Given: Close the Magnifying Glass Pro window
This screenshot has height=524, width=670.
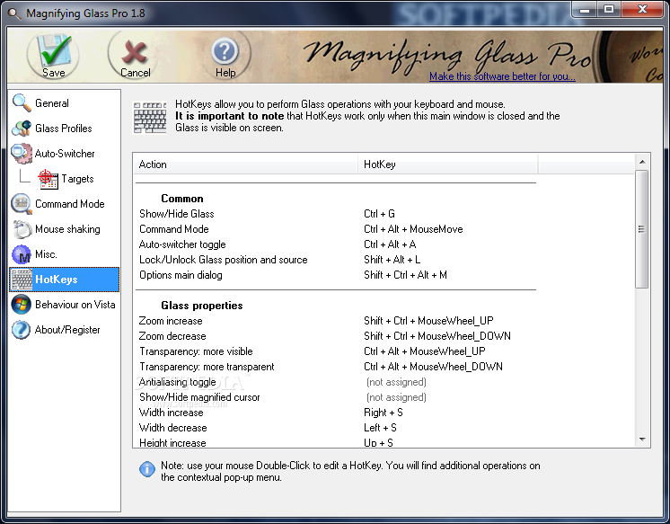Looking at the screenshot, I should (642, 9).
